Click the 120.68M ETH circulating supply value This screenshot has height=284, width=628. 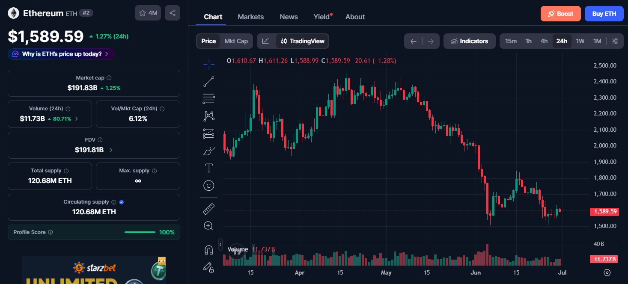coord(94,212)
